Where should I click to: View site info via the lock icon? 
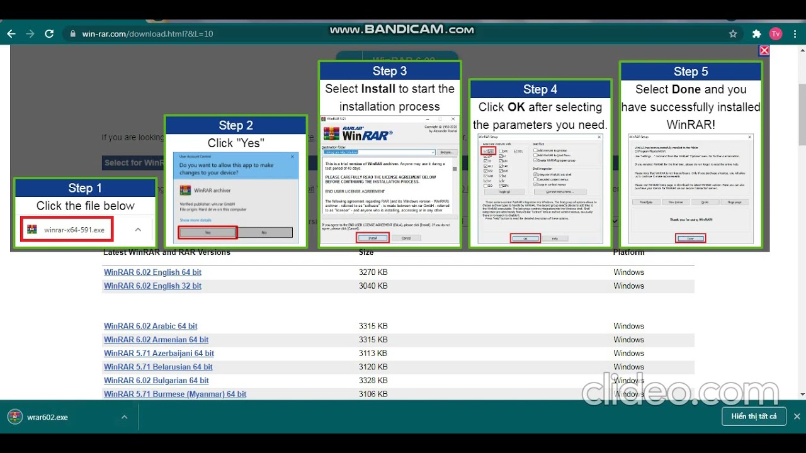click(73, 34)
